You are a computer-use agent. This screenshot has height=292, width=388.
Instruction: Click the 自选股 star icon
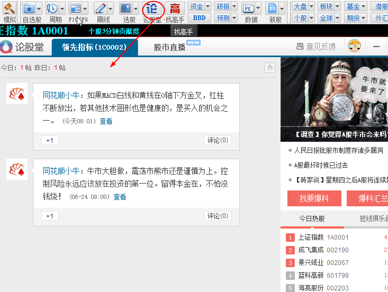(29, 8)
